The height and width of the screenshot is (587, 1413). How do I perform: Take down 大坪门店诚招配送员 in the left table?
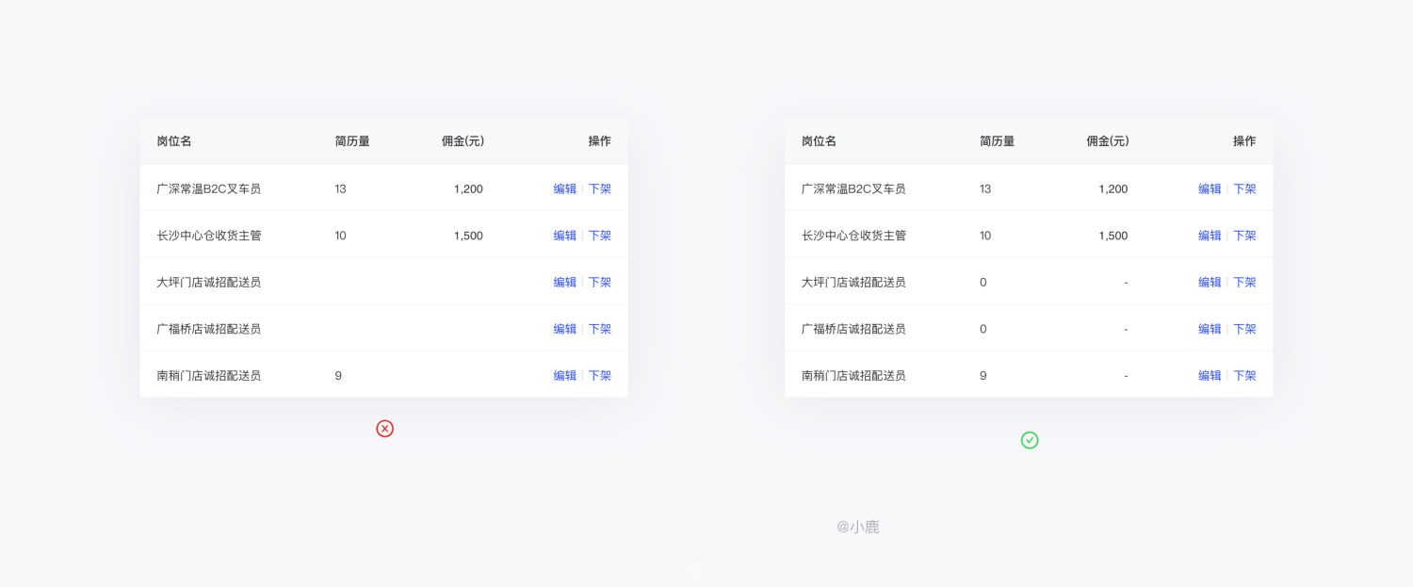click(600, 282)
